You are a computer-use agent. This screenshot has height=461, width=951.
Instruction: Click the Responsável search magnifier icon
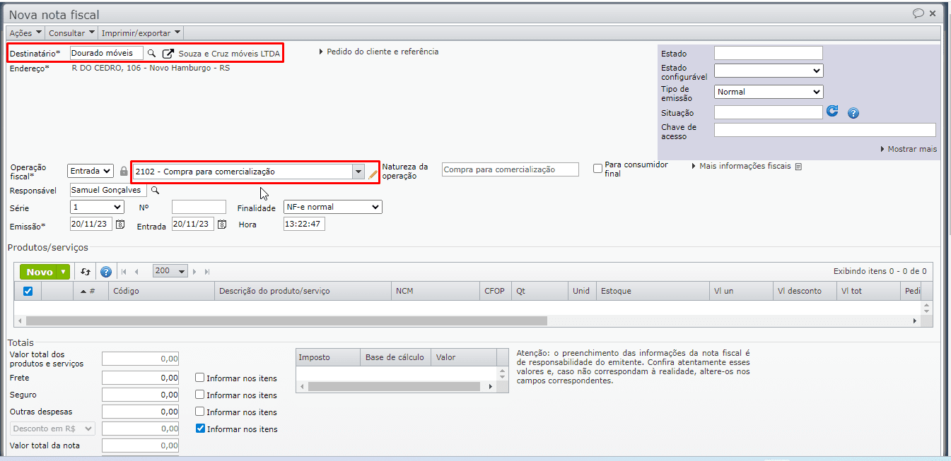[x=156, y=191]
